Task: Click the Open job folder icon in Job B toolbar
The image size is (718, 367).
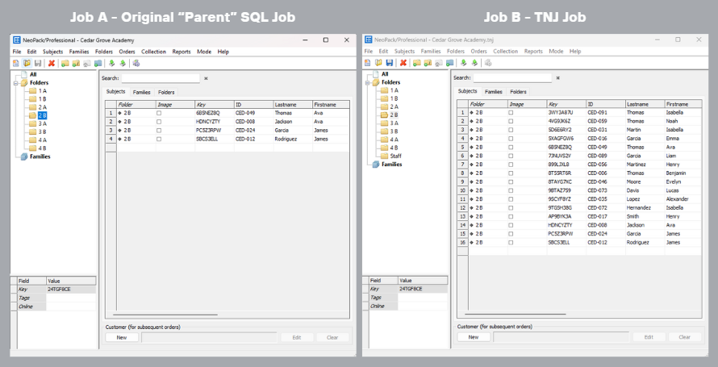Action: pyautogui.click(x=378, y=63)
